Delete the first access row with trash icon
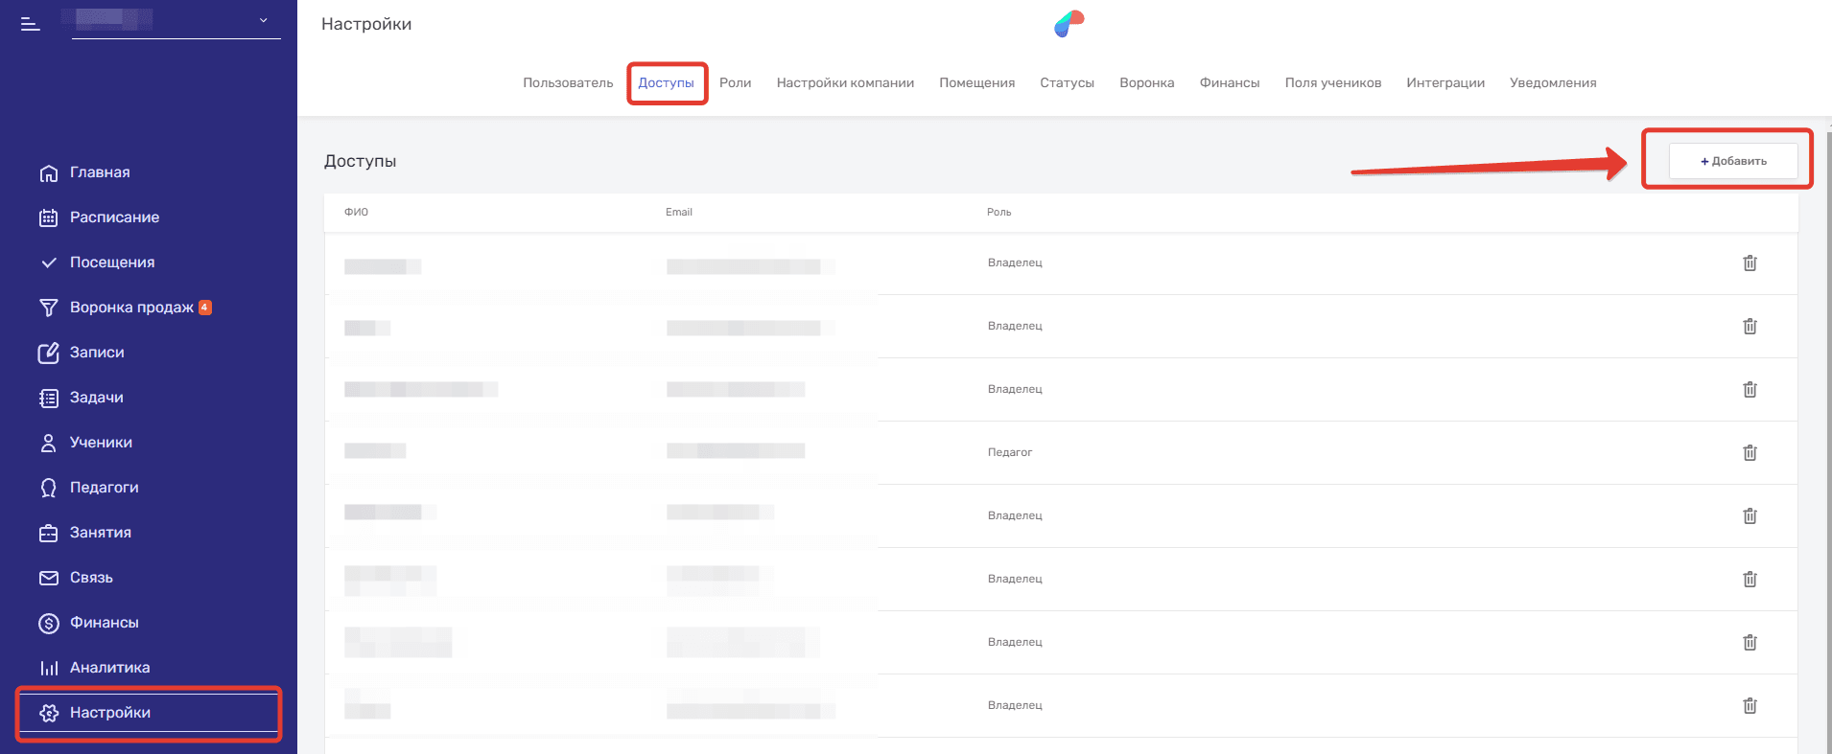This screenshot has width=1832, height=754. (x=1750, y=263)
